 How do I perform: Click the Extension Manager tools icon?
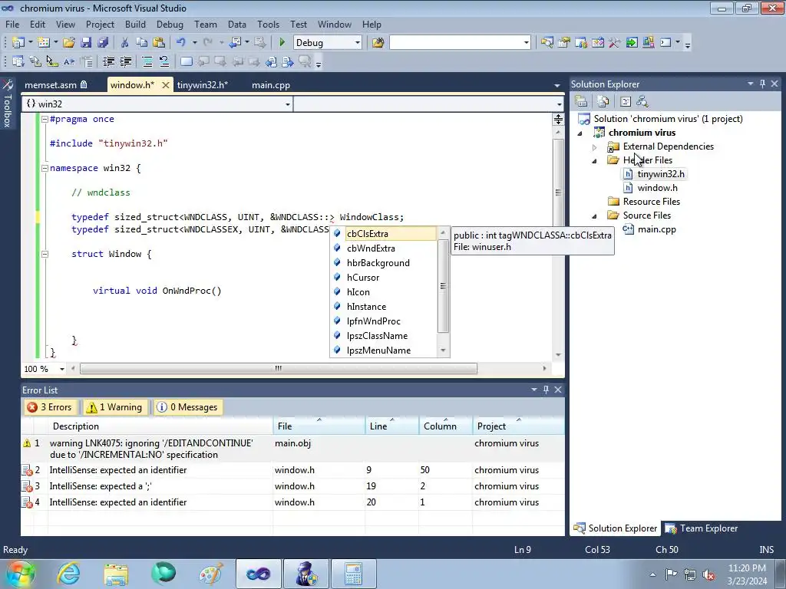(x=615, y=43)
